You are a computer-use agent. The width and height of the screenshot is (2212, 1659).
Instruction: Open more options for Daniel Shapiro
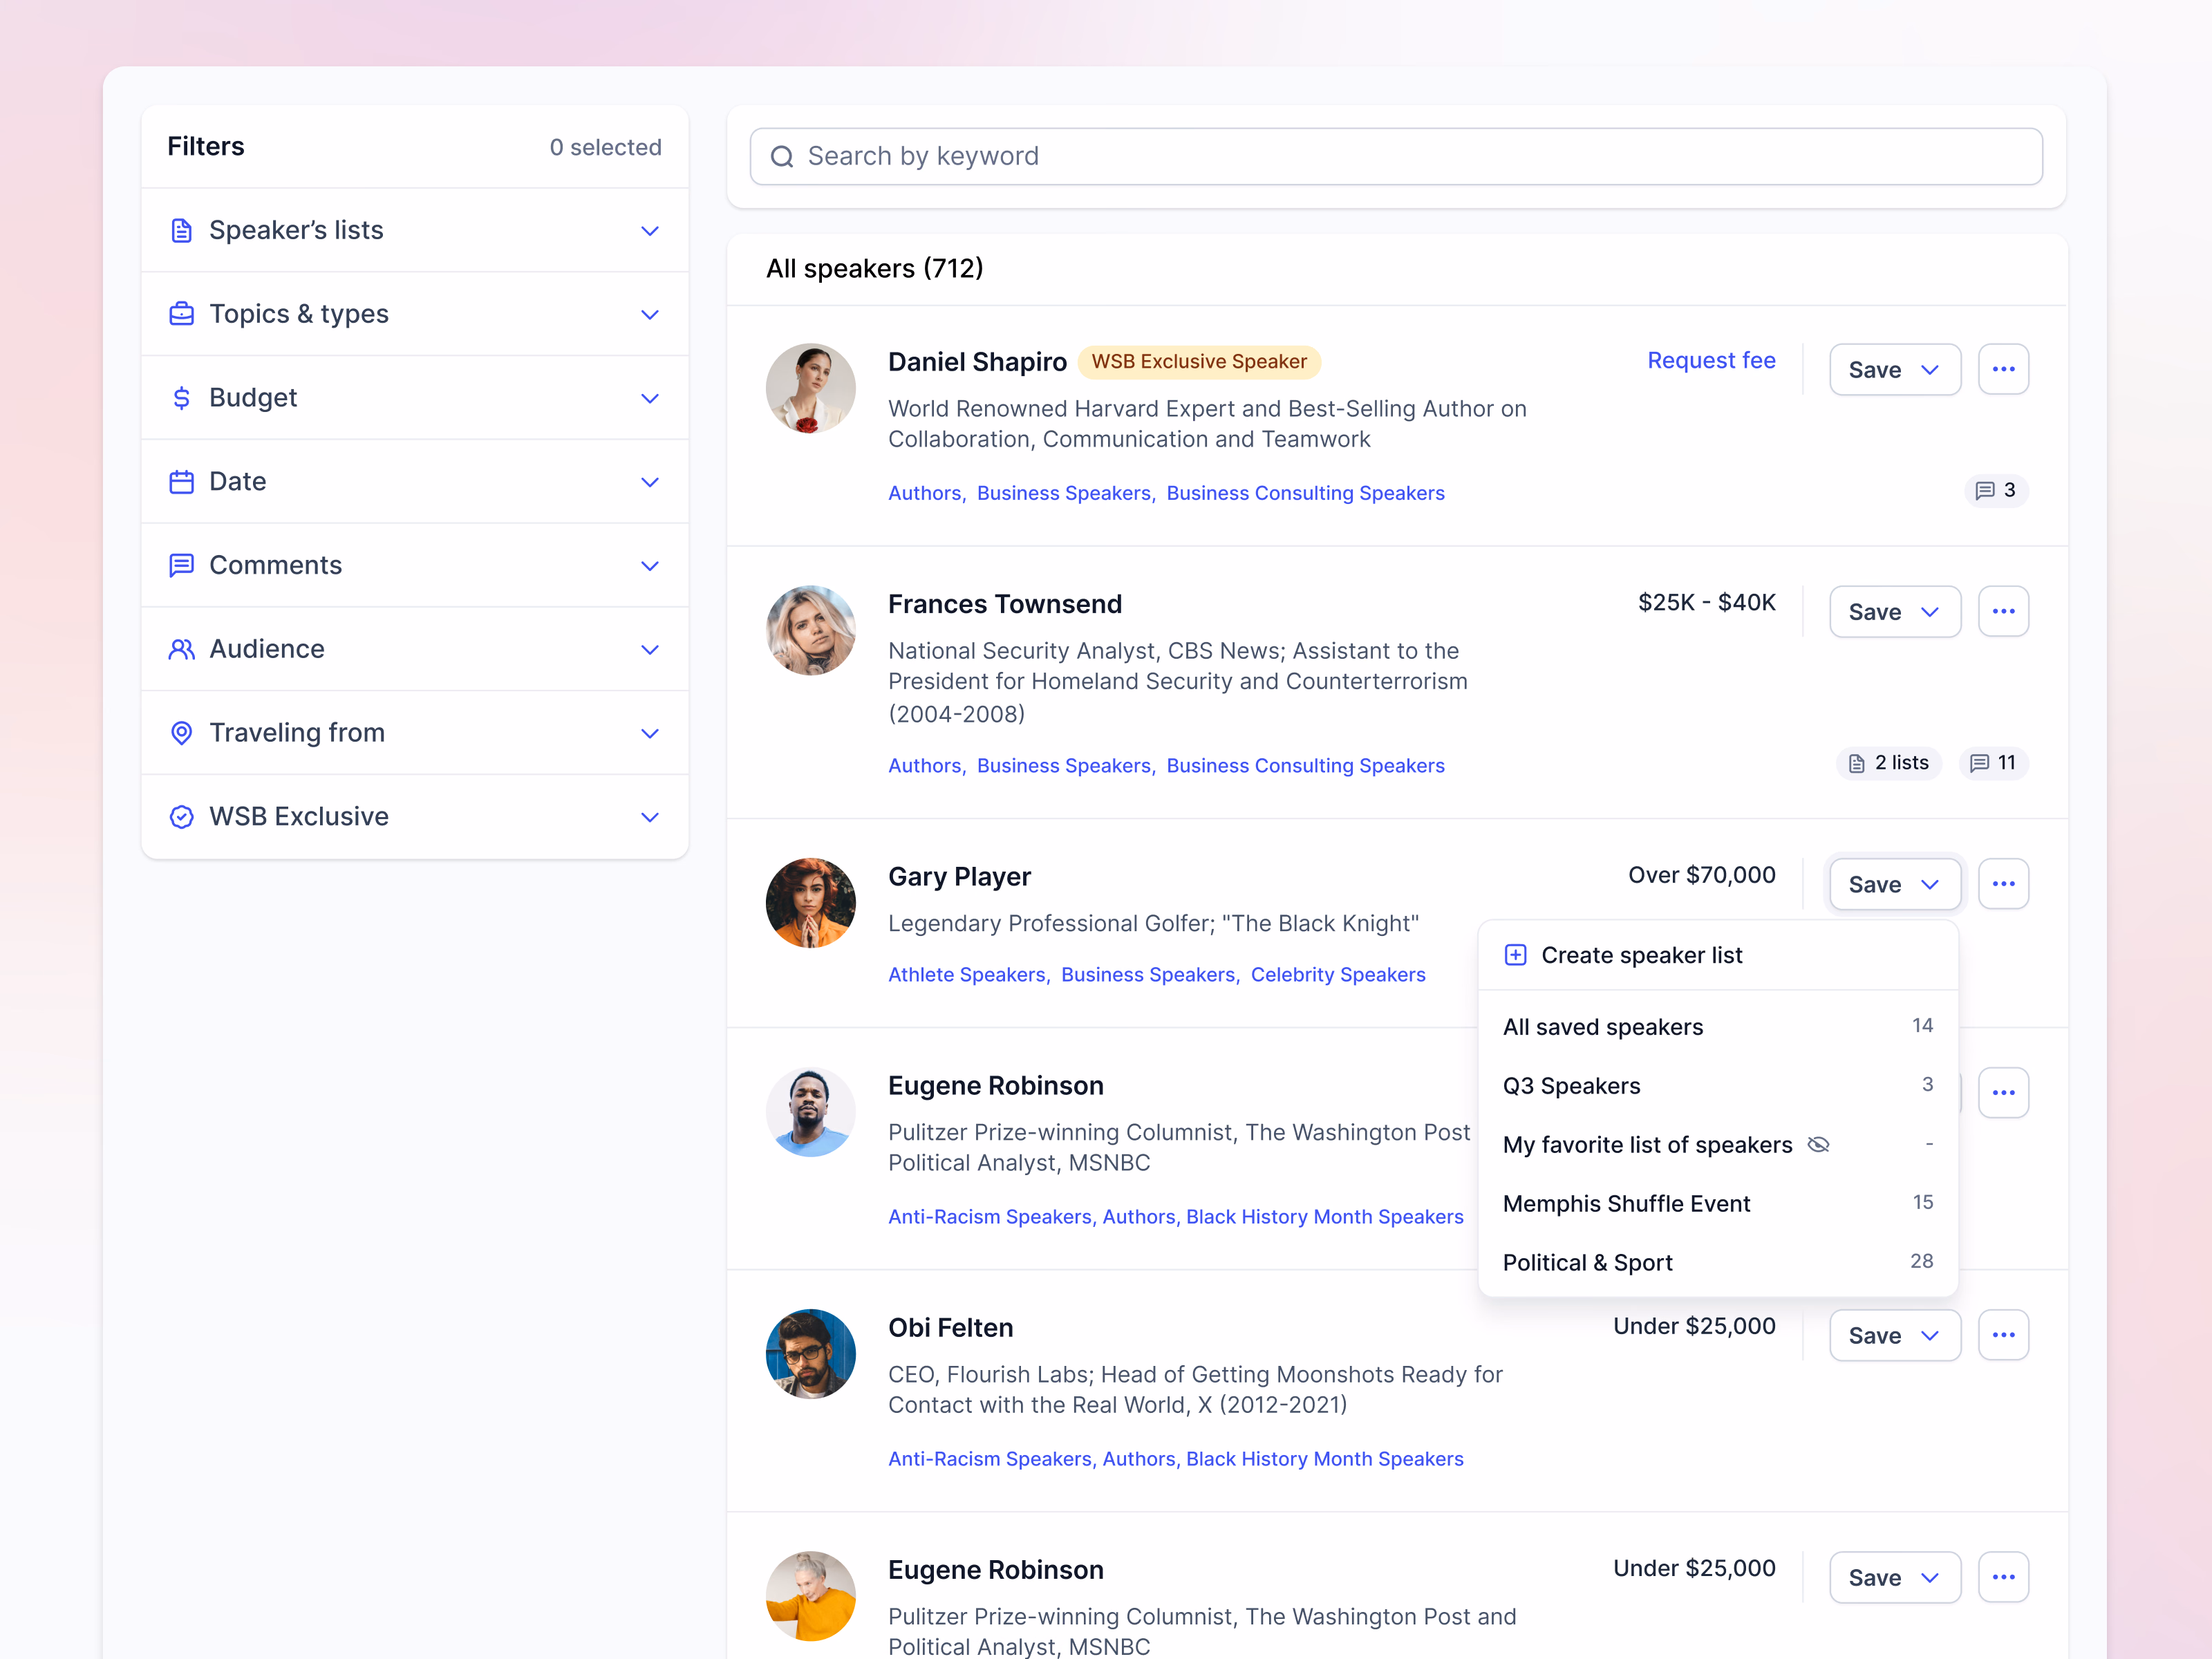point(2003,369)
